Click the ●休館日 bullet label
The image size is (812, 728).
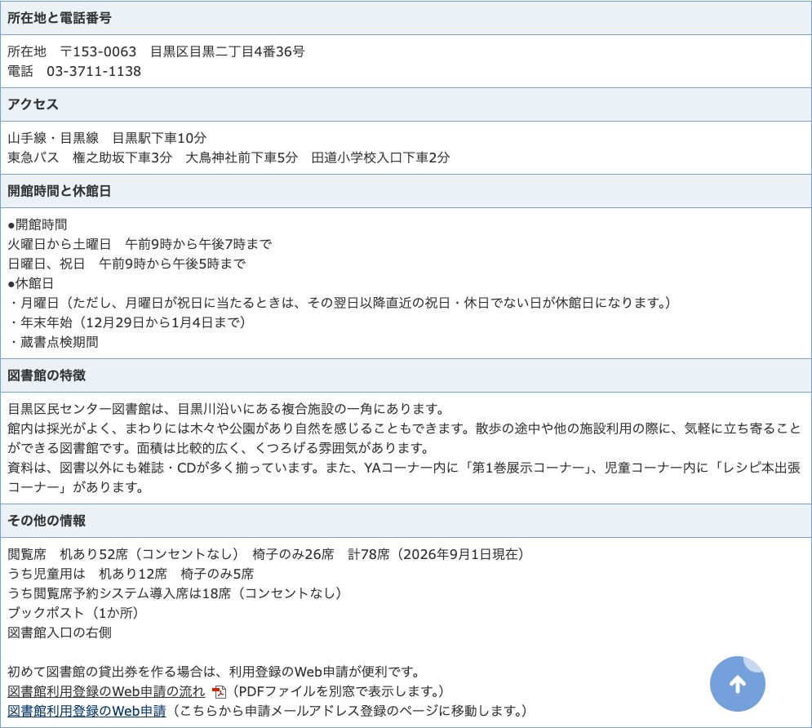tap(30, 283)
